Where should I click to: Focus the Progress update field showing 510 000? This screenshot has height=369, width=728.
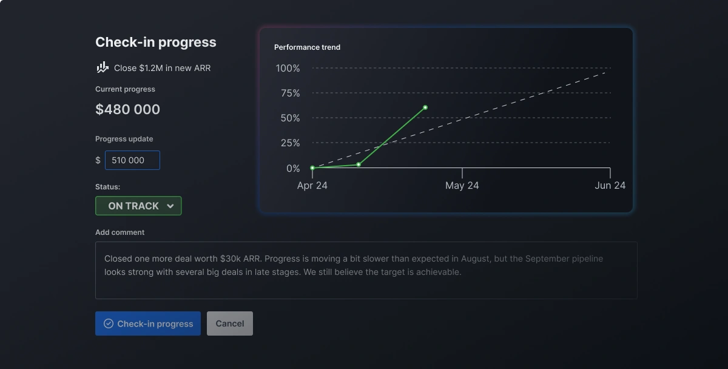132,160
